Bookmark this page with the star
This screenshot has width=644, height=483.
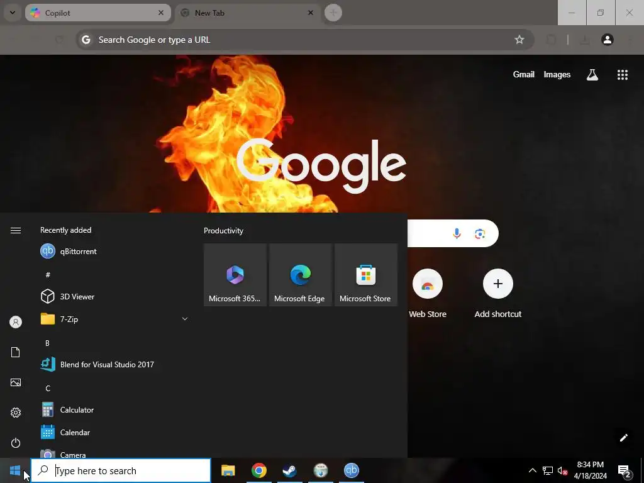tap(519, 40)
